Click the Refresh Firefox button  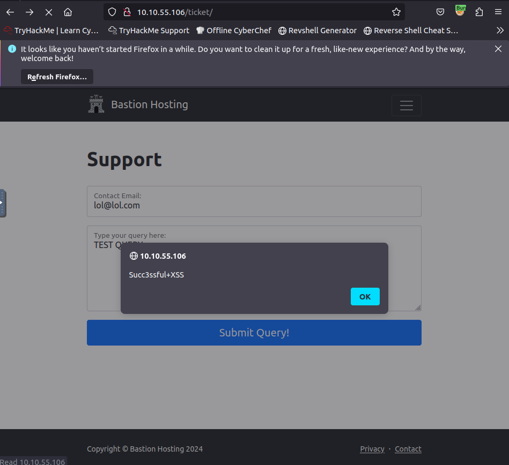pyautogui.click(x=57, y=77)
